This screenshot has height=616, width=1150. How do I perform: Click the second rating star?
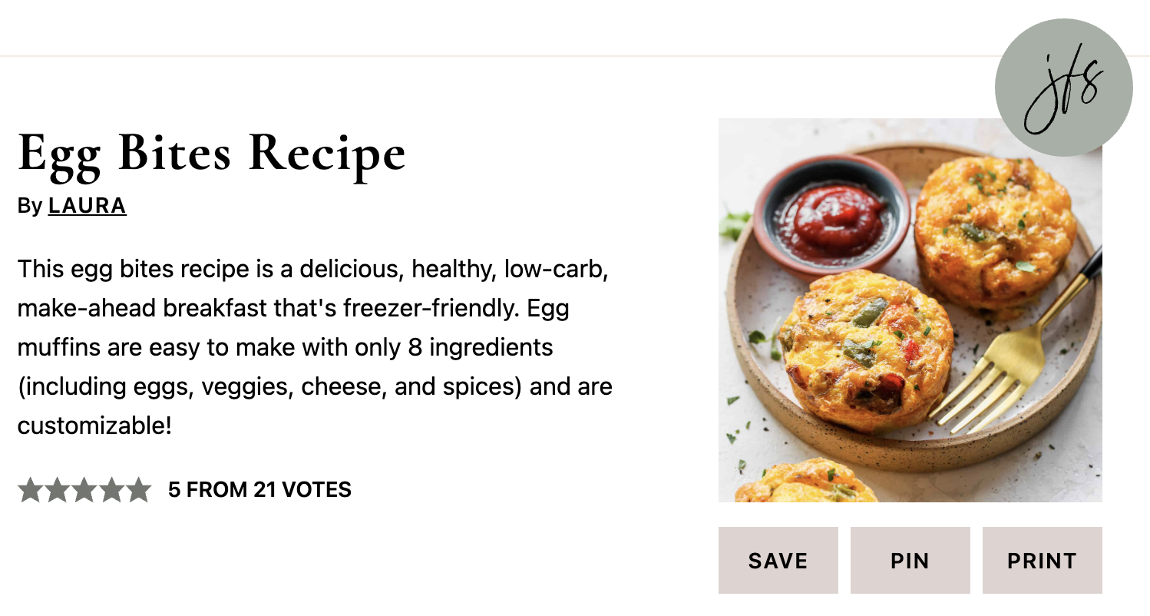(57, 490)
